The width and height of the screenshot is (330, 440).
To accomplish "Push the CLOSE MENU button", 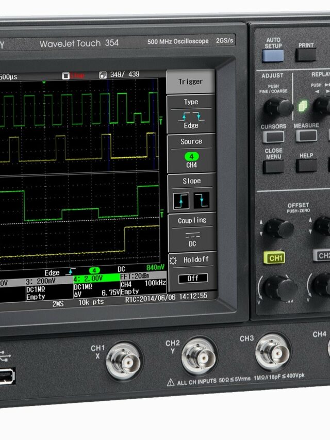I will [x=273, y=167].
